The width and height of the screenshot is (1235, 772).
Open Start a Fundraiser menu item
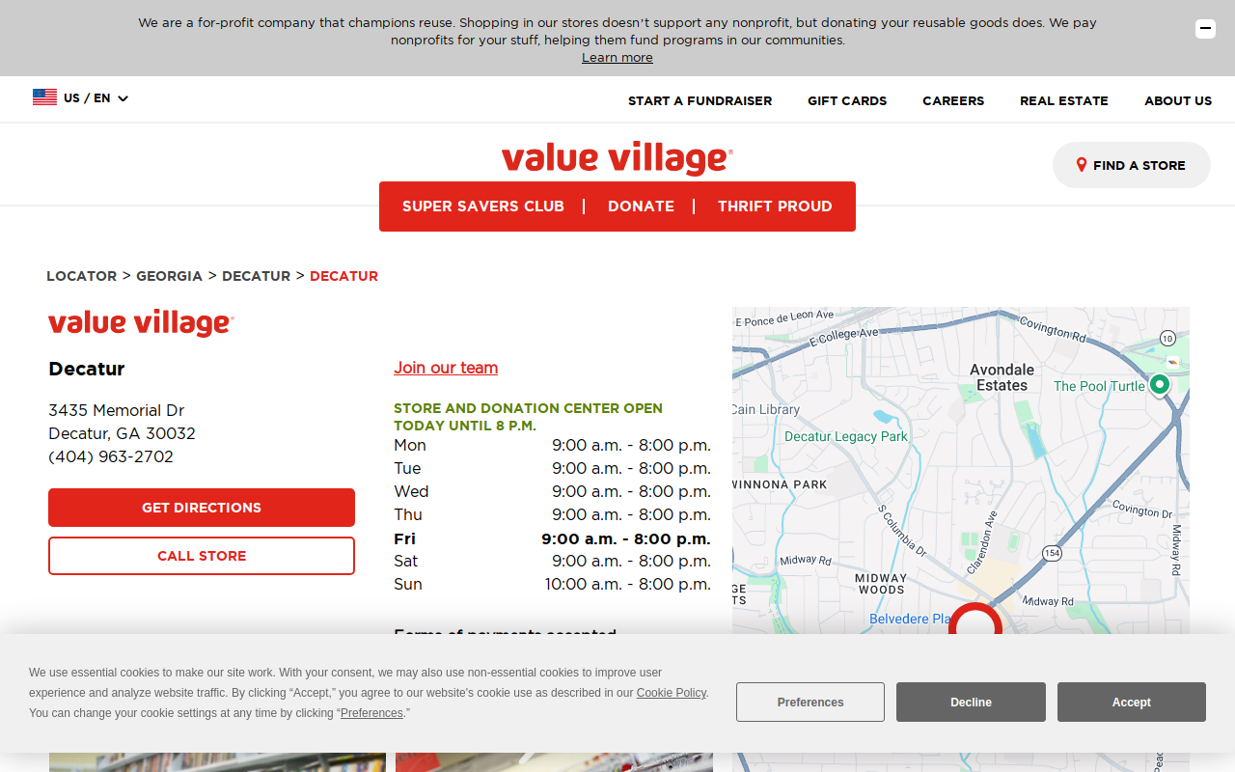pos(700,100)
